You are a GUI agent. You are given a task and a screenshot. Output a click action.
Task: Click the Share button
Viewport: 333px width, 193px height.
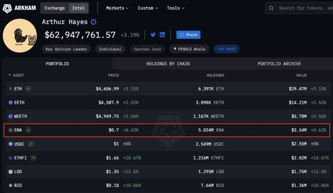(188, 35)
